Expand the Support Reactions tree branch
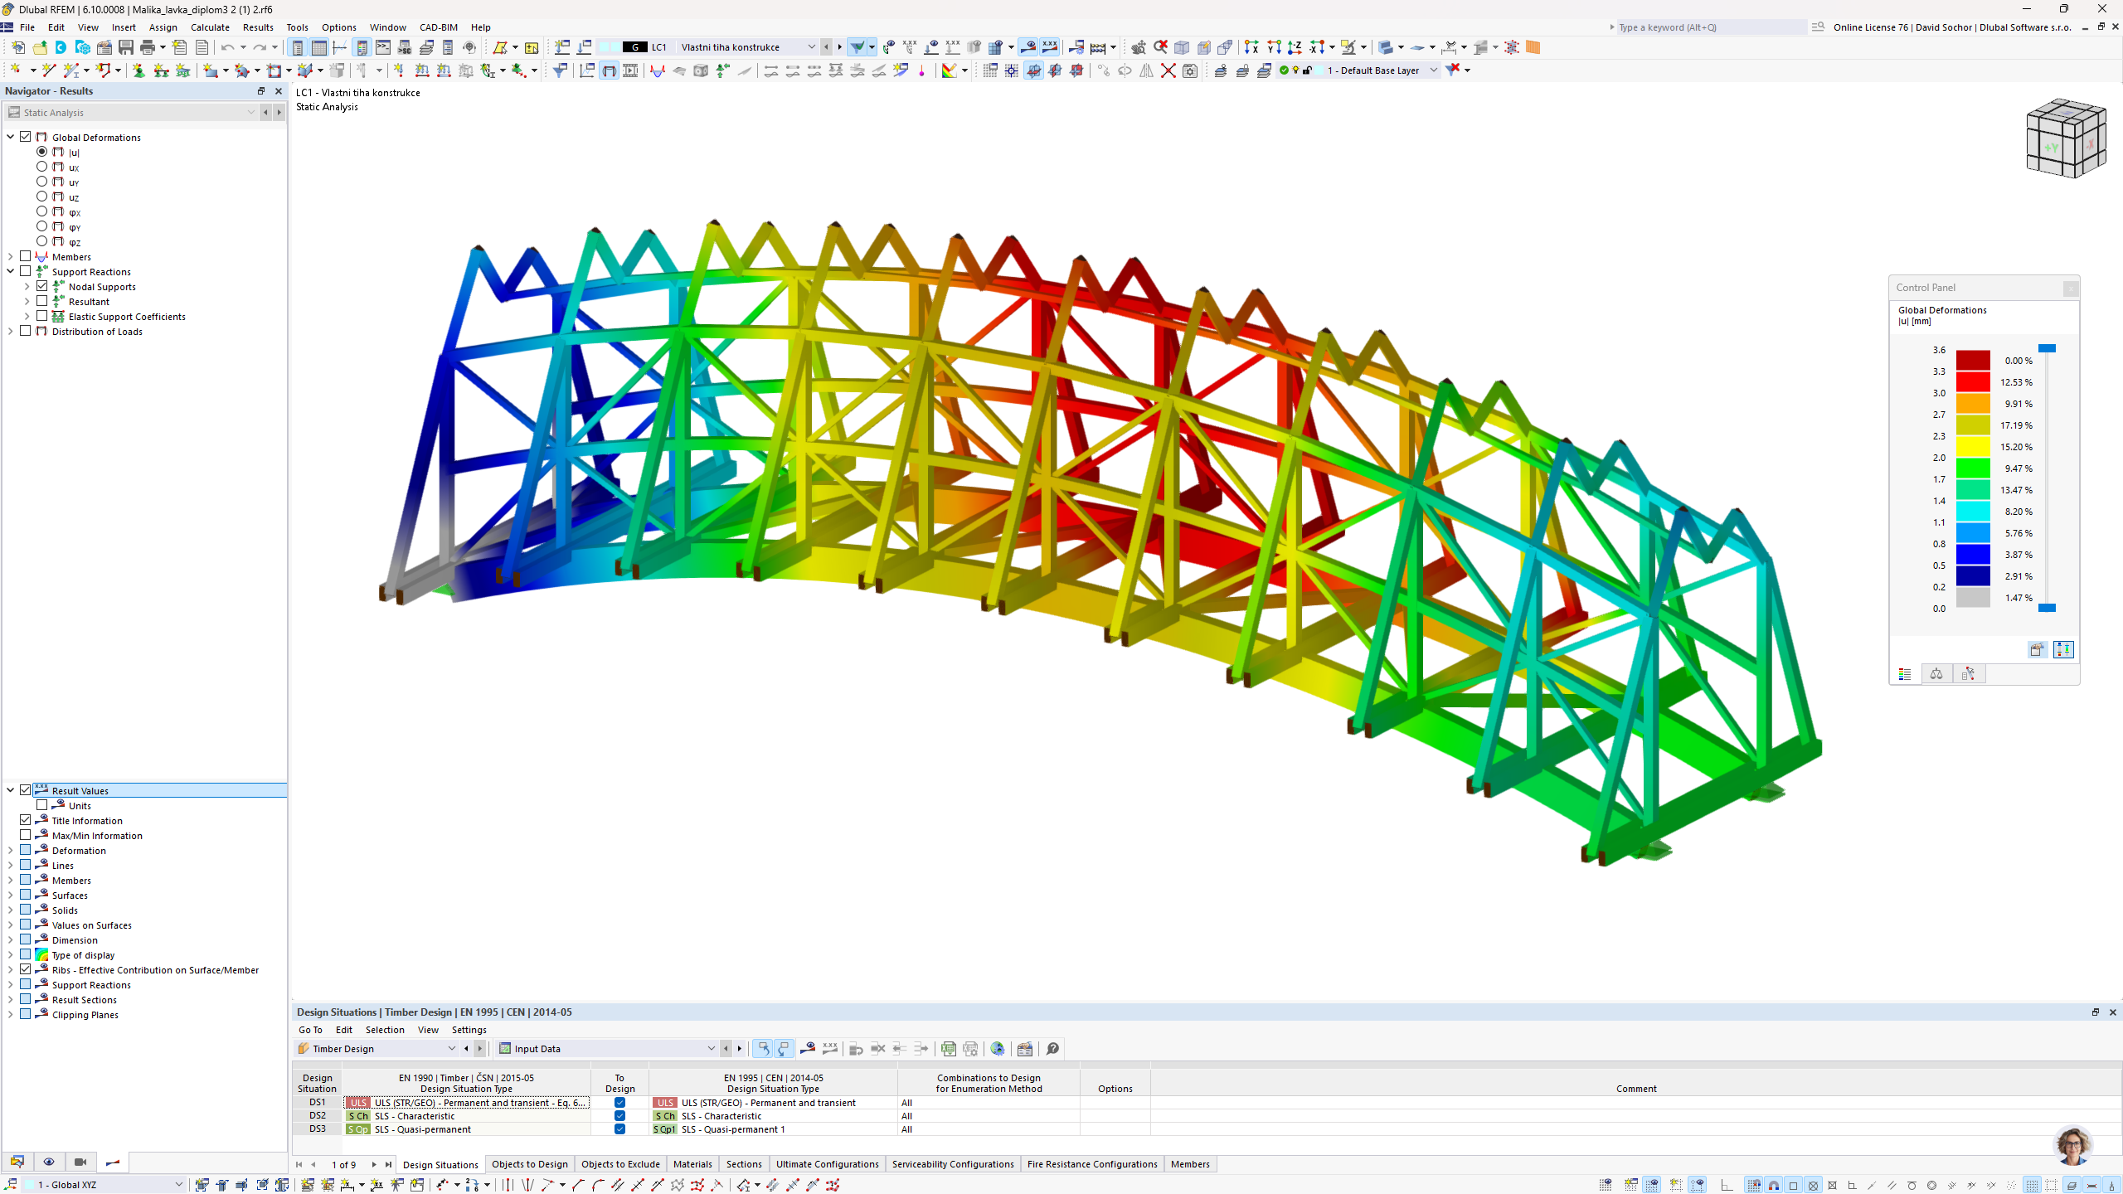2123x1194 pixels. 10,271
